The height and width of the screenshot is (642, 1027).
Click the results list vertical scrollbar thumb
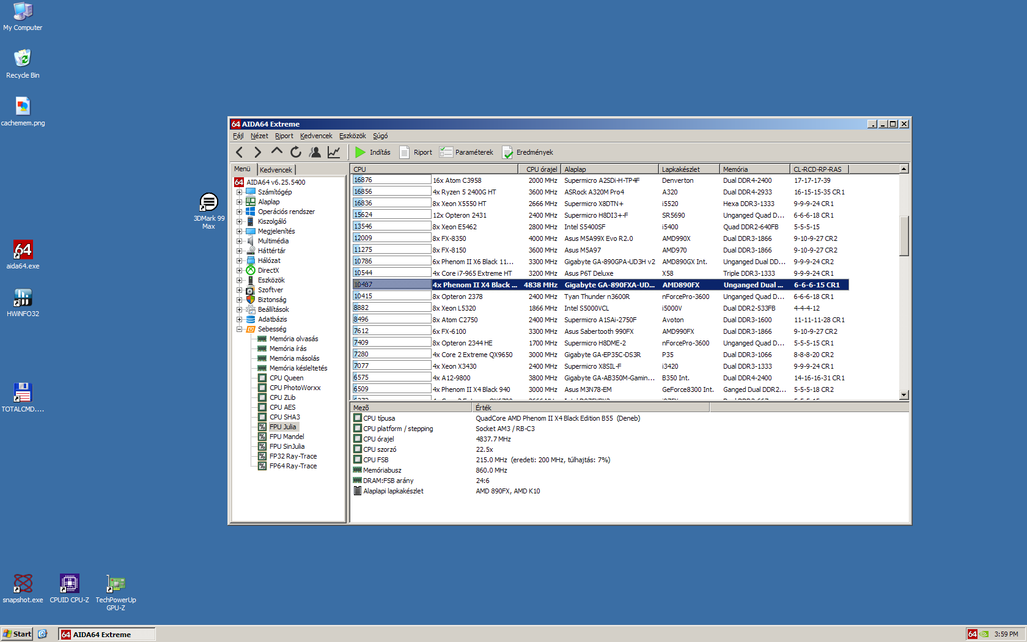[x=904, y=235]
